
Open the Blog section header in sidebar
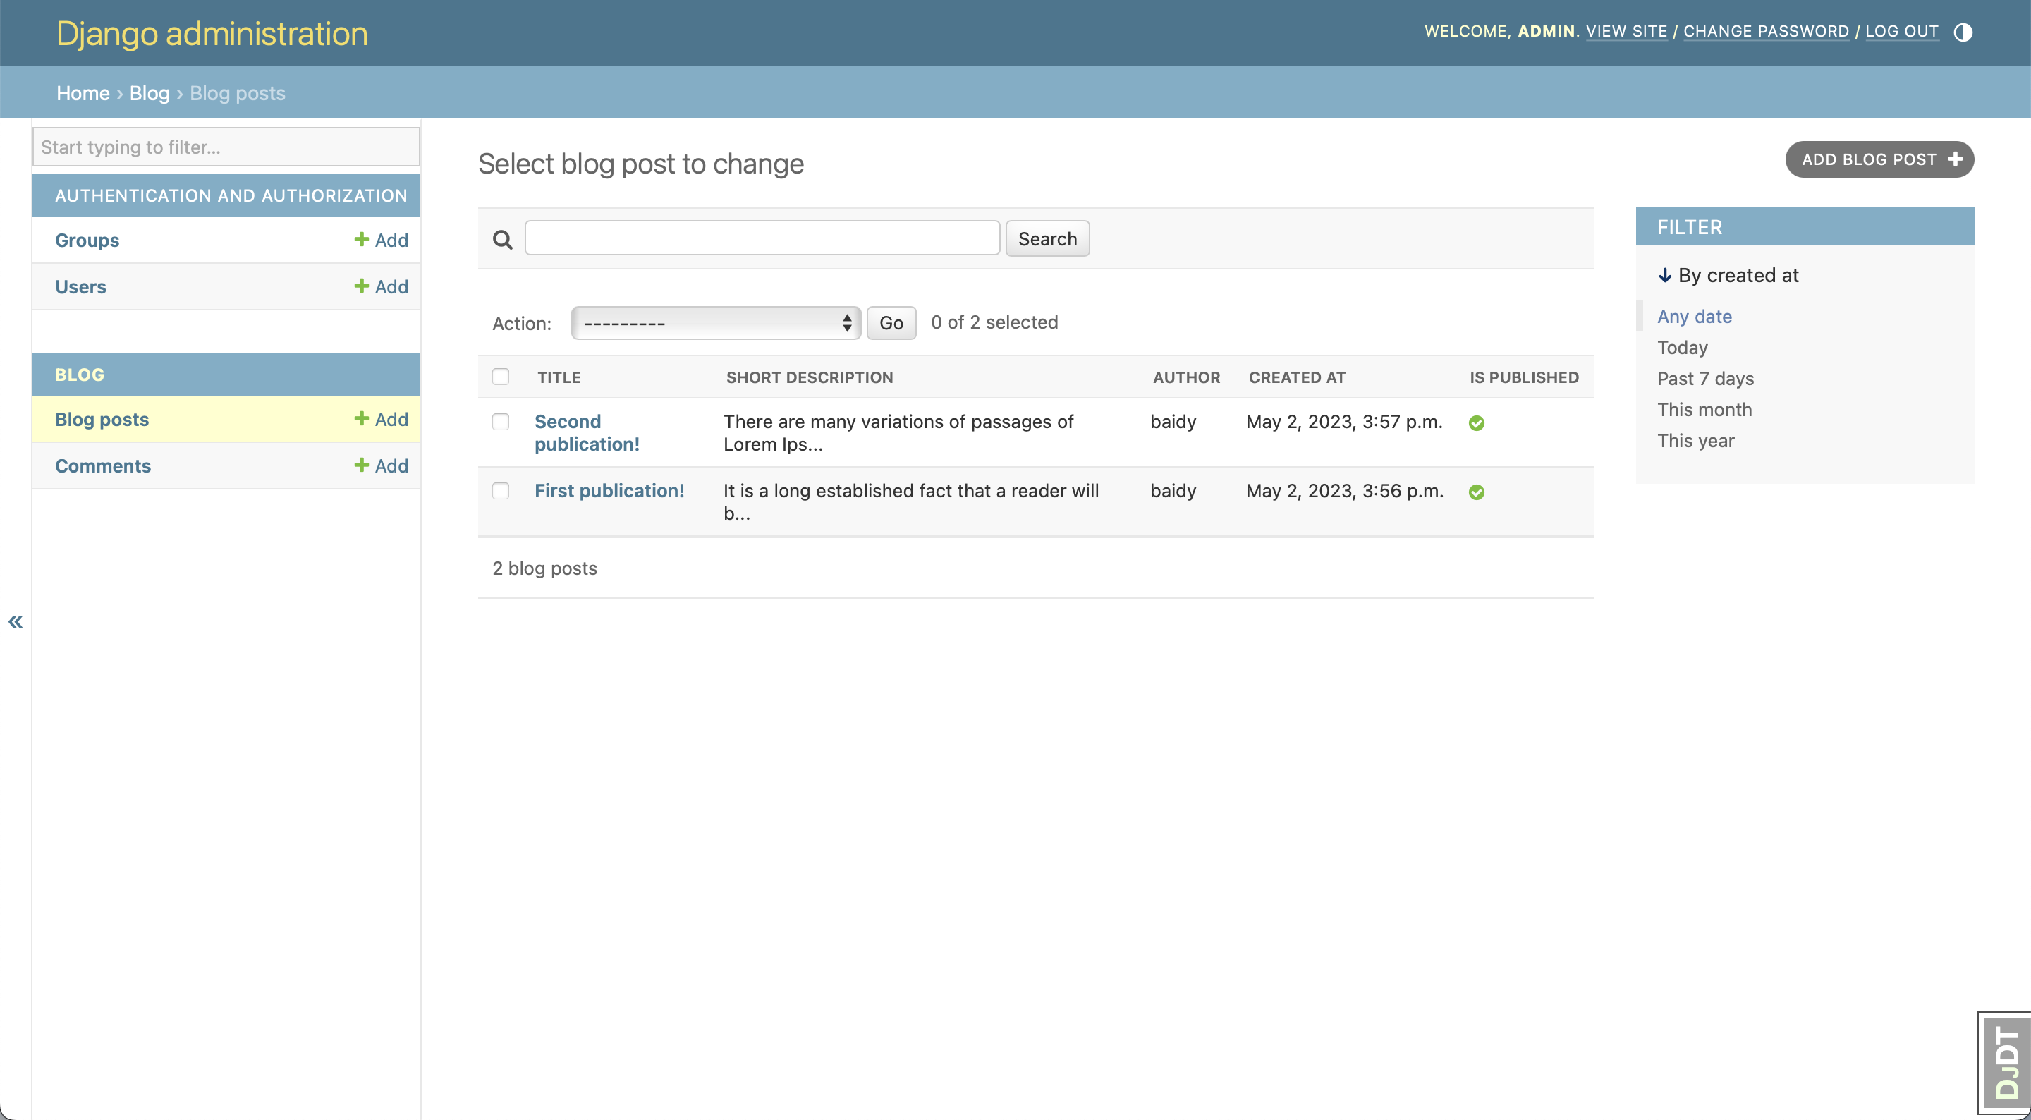80,375
